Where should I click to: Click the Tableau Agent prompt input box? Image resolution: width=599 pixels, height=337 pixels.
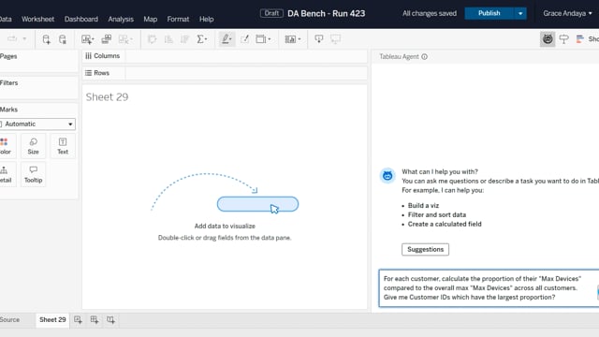point(489,288)
